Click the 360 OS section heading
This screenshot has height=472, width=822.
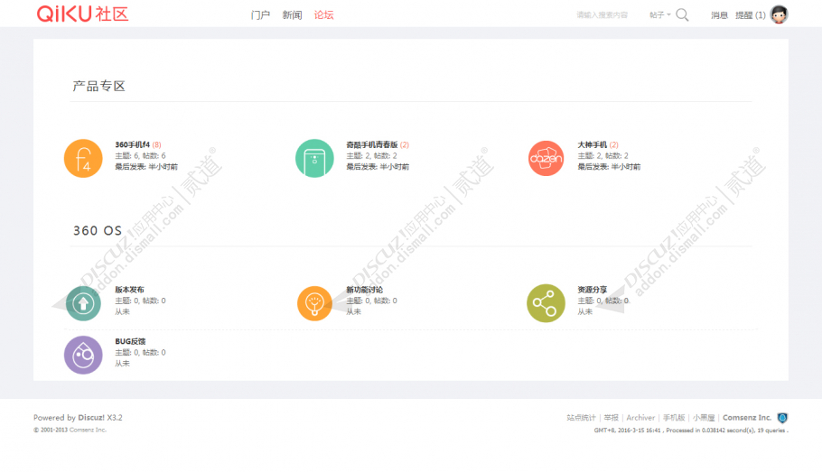point(98,230)
